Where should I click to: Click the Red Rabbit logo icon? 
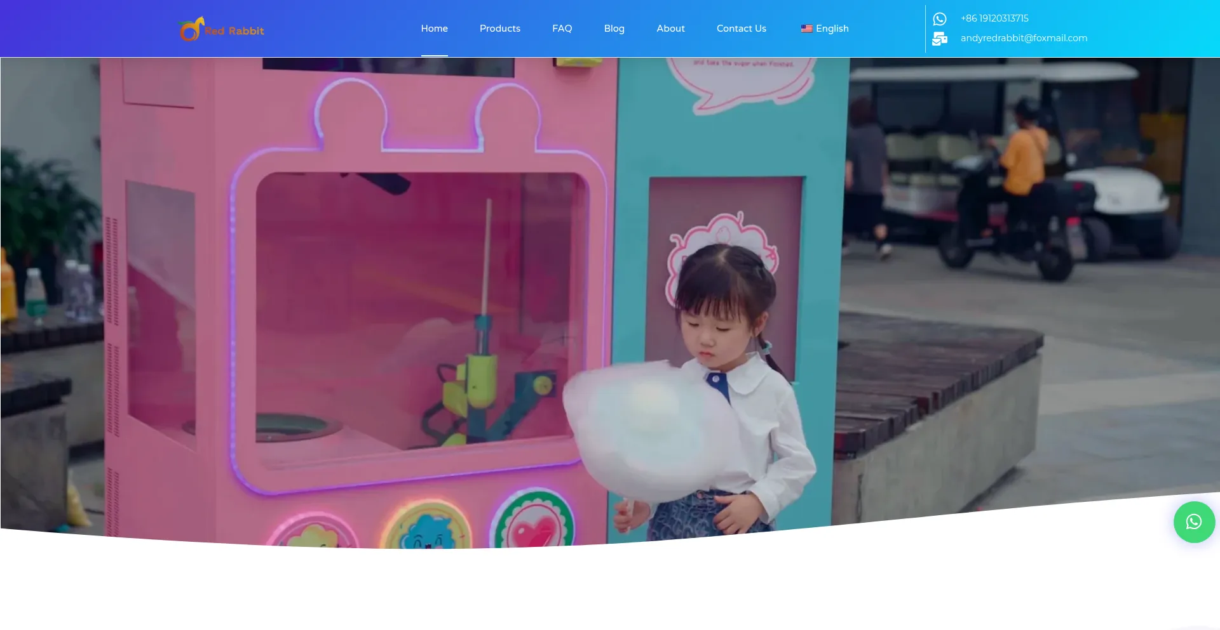coord(191,29)
